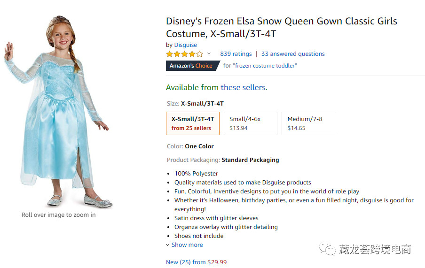The height and width of the screenshot is (268, 425).
Task: Open the rating breakdown arrow beside the stars
Action: tap(209, 54)
